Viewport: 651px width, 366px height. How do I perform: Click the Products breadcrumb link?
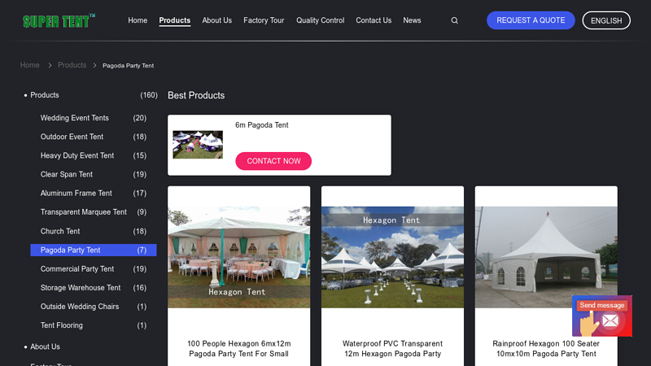pos(72,65)
